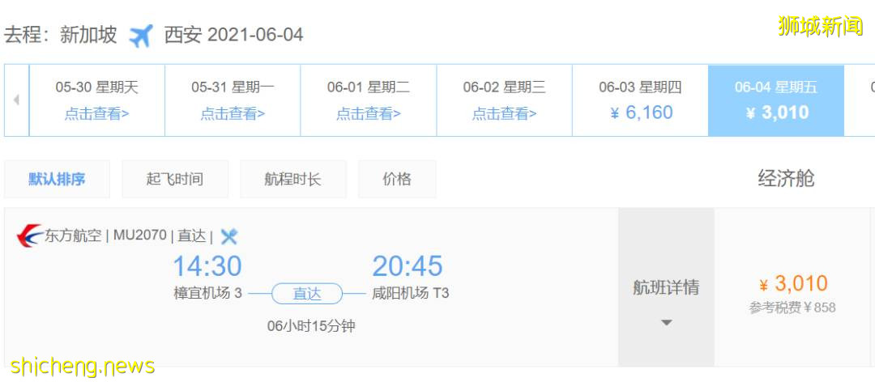Click the 航班详情 button
The height and width of the screenshot is (382, 875).
(666, 287)
